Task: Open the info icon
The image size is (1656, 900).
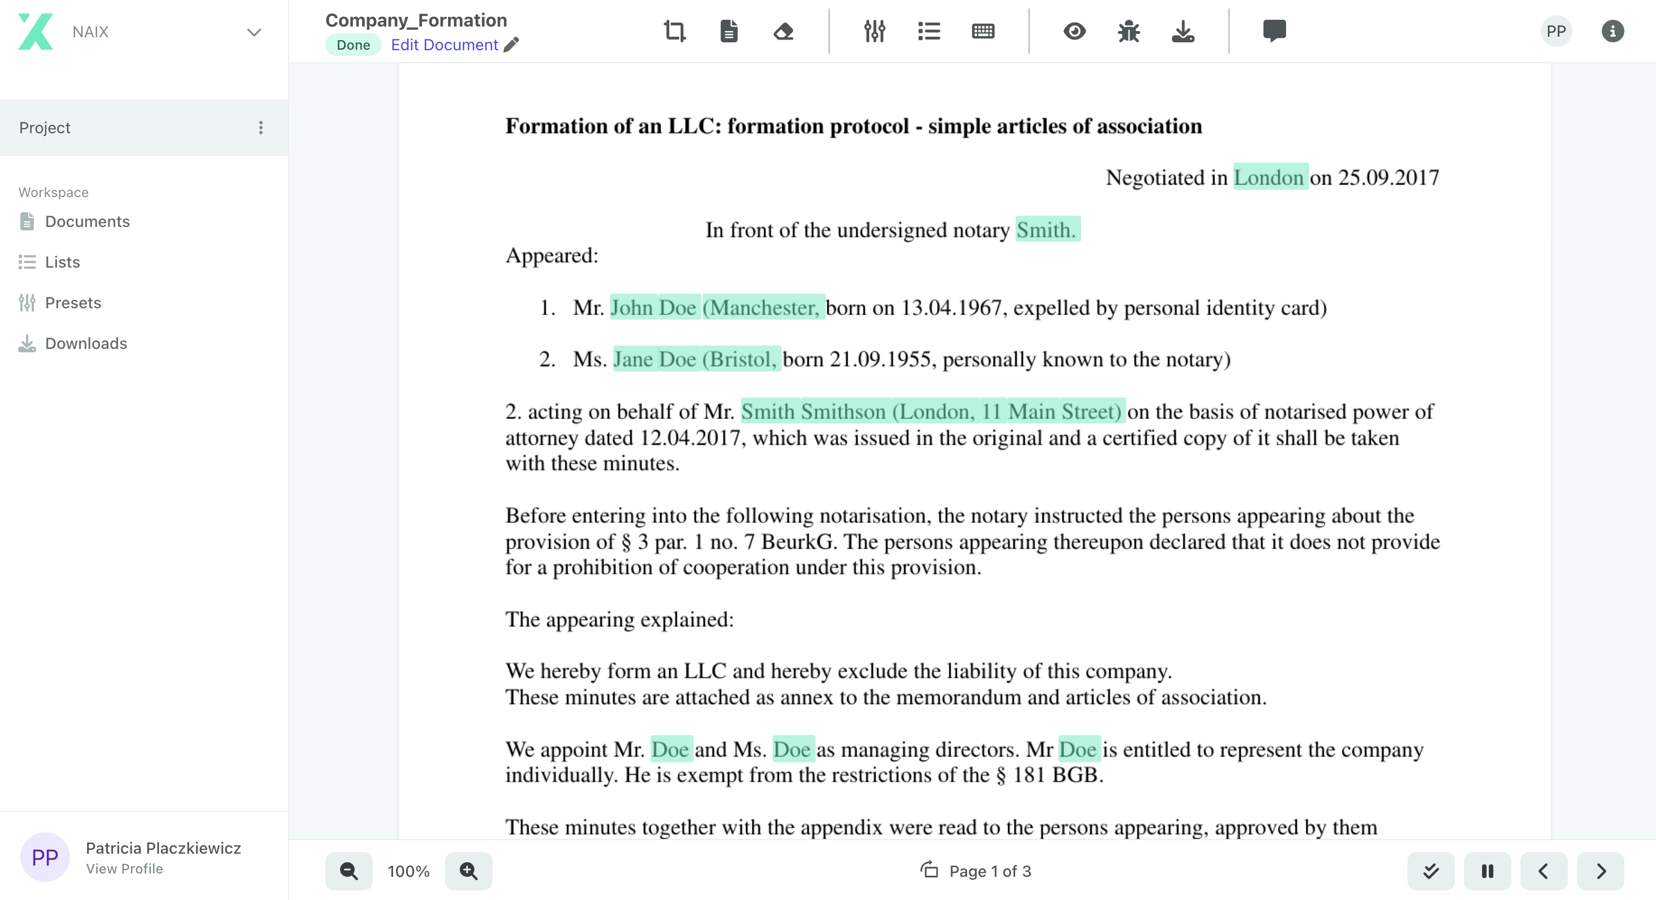Action: tap(1613, 31)
